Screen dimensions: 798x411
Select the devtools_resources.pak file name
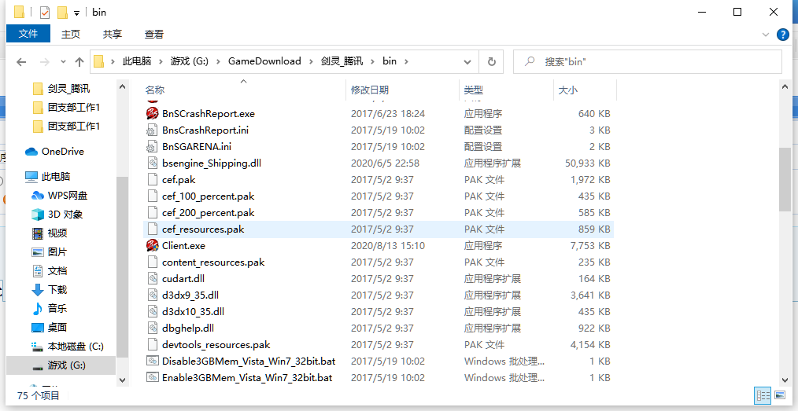pyautogui.click(x=216, y=344)
